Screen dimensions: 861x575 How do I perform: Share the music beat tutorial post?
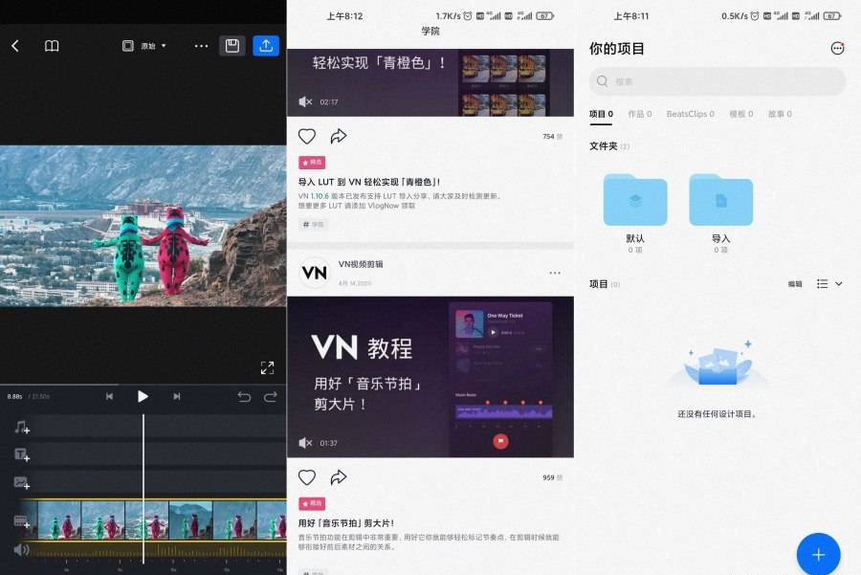pos(339,476)
